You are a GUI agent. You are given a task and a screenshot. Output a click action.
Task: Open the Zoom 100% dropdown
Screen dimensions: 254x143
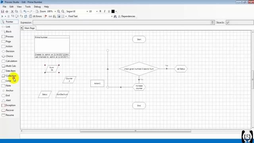55,12
